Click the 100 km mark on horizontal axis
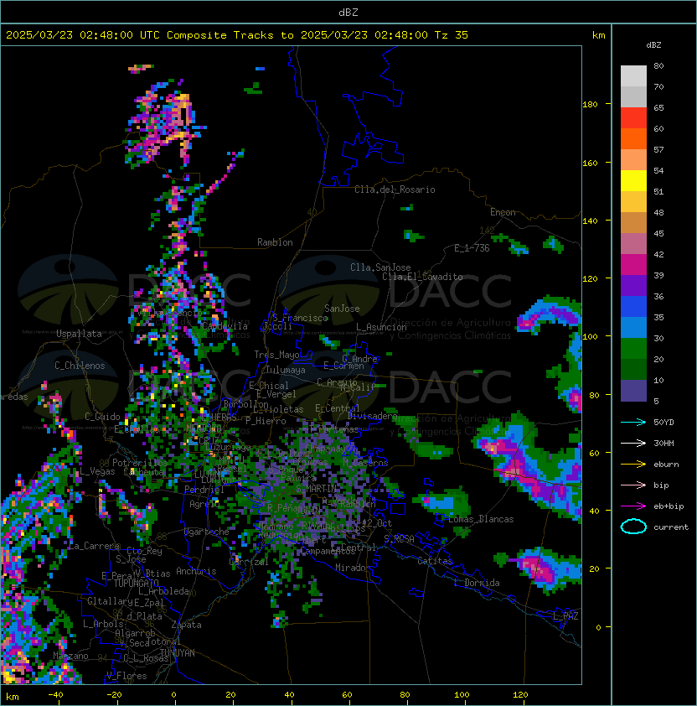The height and width of the screenshot is (706, 697). coord(462,695)
